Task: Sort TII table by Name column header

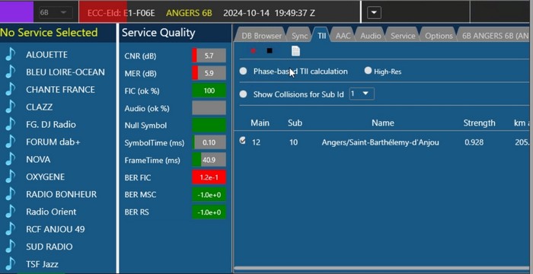Action: click(x=383, y=123)
